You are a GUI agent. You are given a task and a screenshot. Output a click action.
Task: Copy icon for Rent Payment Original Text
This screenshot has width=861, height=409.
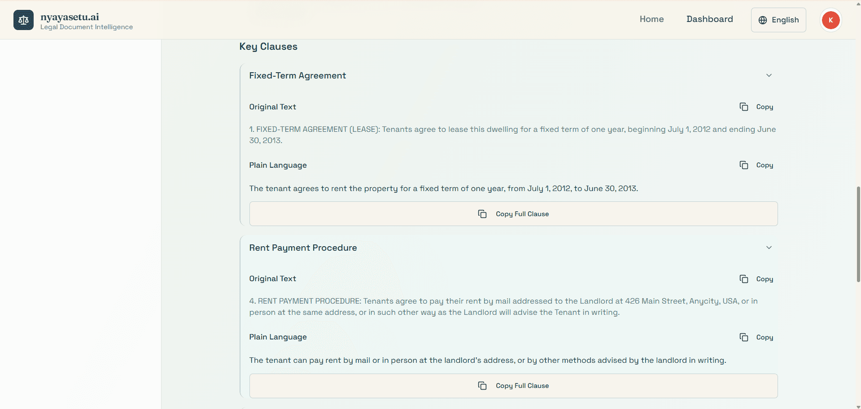743,279
